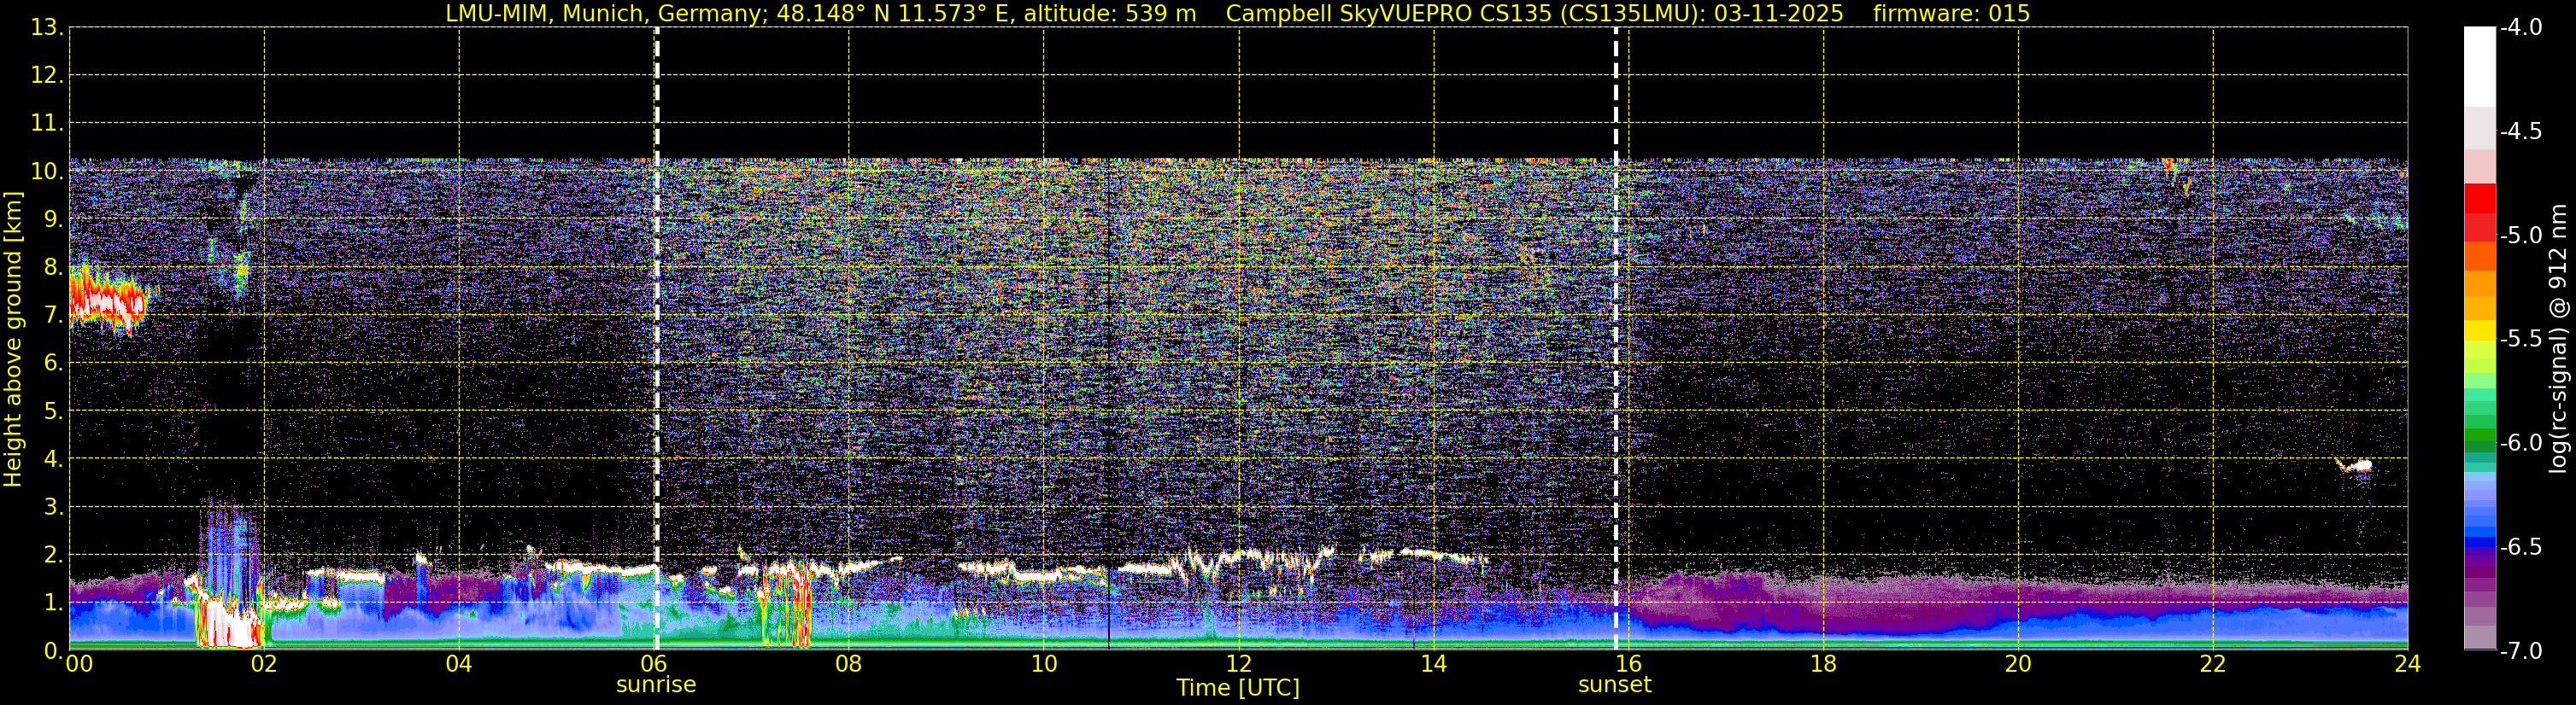Click the 'Time [UTC]' axis label
This screenshot has height=705, width=2576.
click(x=1238, y=687)
